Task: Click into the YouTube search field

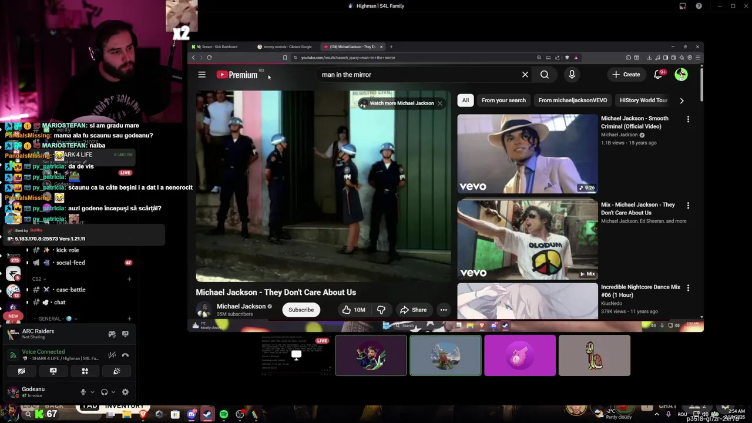Action: [417, 75]
